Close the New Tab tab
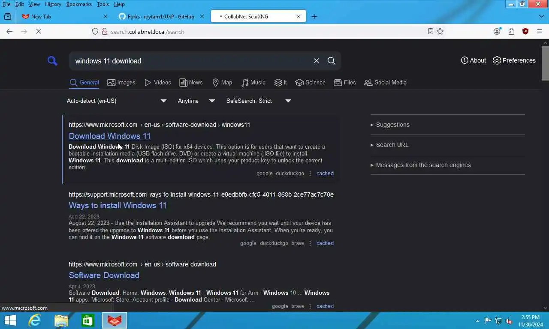This screenshot has height=329, width=549. [106, 16]
